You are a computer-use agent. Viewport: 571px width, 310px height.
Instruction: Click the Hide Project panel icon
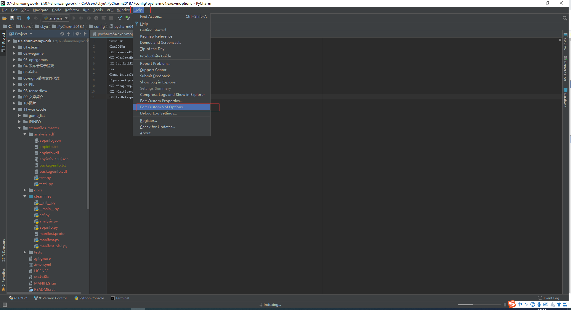coord(85,34)
